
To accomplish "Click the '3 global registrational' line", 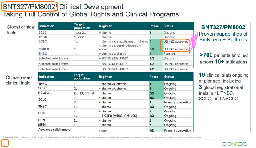I will (221, 87).
